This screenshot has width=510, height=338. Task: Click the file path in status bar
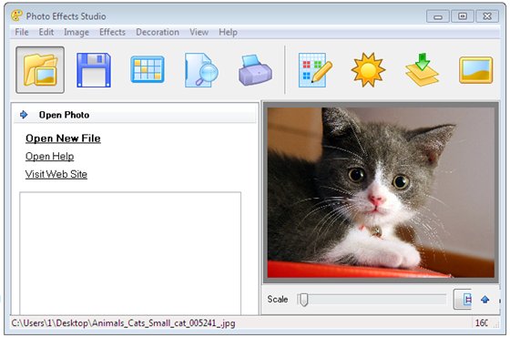tap(123, 323)
